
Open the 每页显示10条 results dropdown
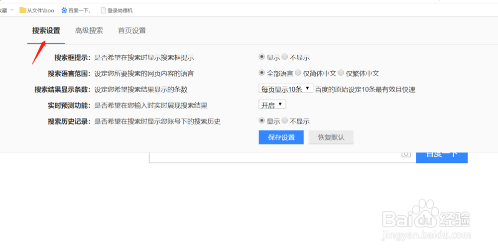tap(286, 89)
